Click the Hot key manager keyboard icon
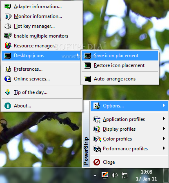Viewport: 169px width, 183px height. (x=8, y=26)
